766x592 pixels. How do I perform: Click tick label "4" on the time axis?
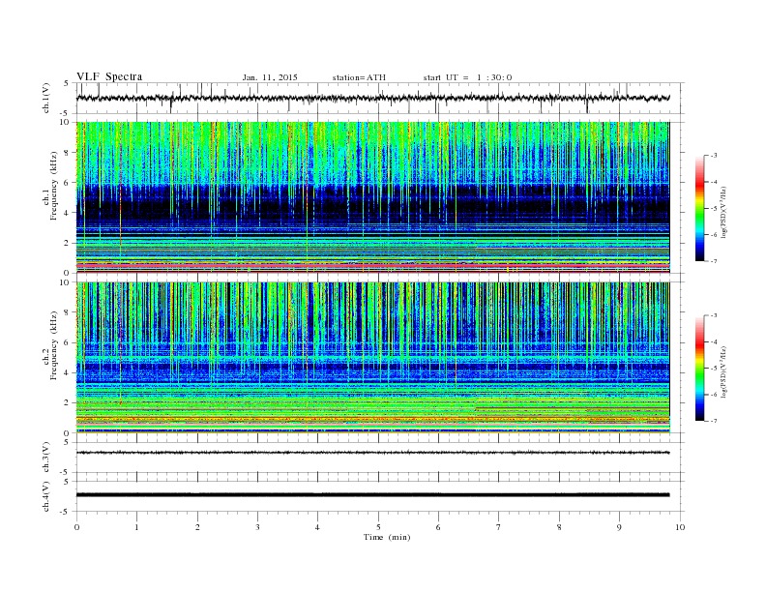317,527
